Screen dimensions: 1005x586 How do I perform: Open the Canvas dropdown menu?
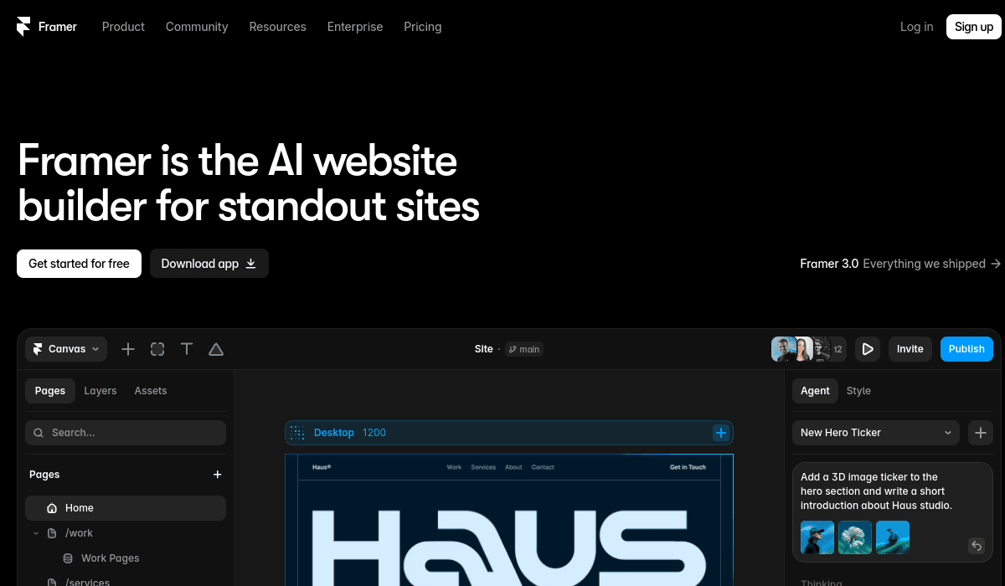(66, 349)
